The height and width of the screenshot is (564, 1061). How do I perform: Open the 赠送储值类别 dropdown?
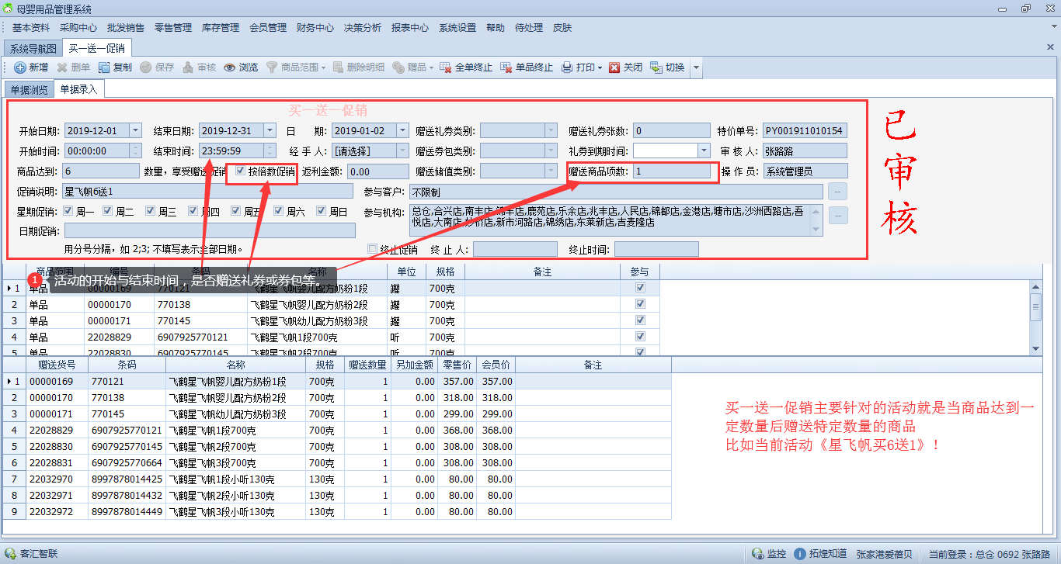pyautogui.click(x=551, y=171)
